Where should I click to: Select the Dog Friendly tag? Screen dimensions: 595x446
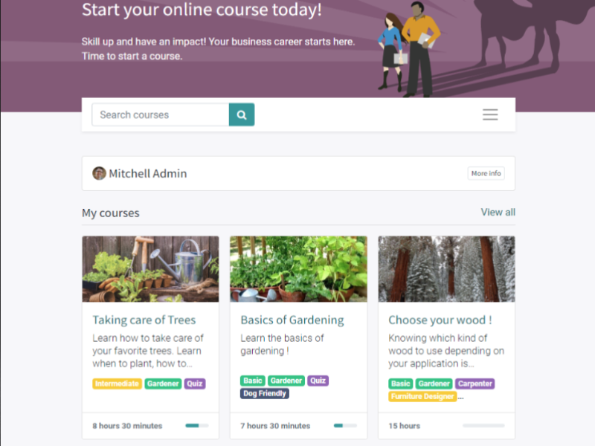265,394
